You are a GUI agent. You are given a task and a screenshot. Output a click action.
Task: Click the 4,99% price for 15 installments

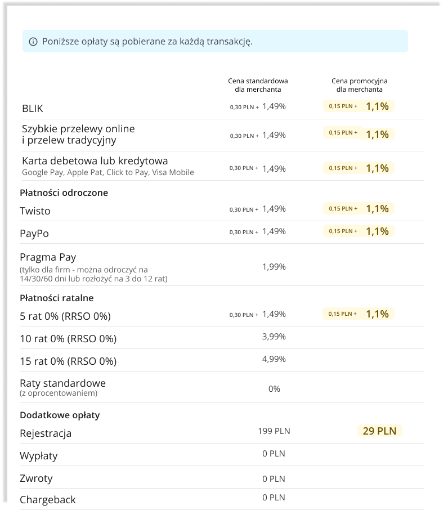point(274,359)
